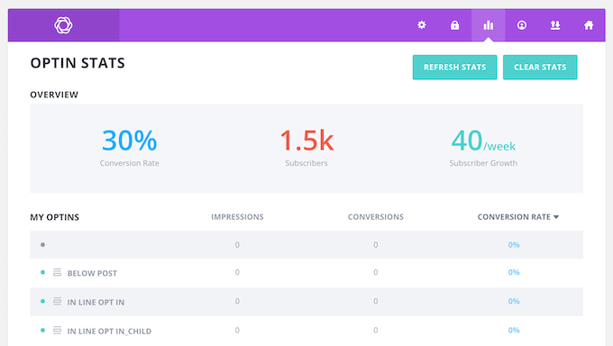Select the bar chart stats icon
Viewport: 613px width, 346px height.
tap(488, 25)
